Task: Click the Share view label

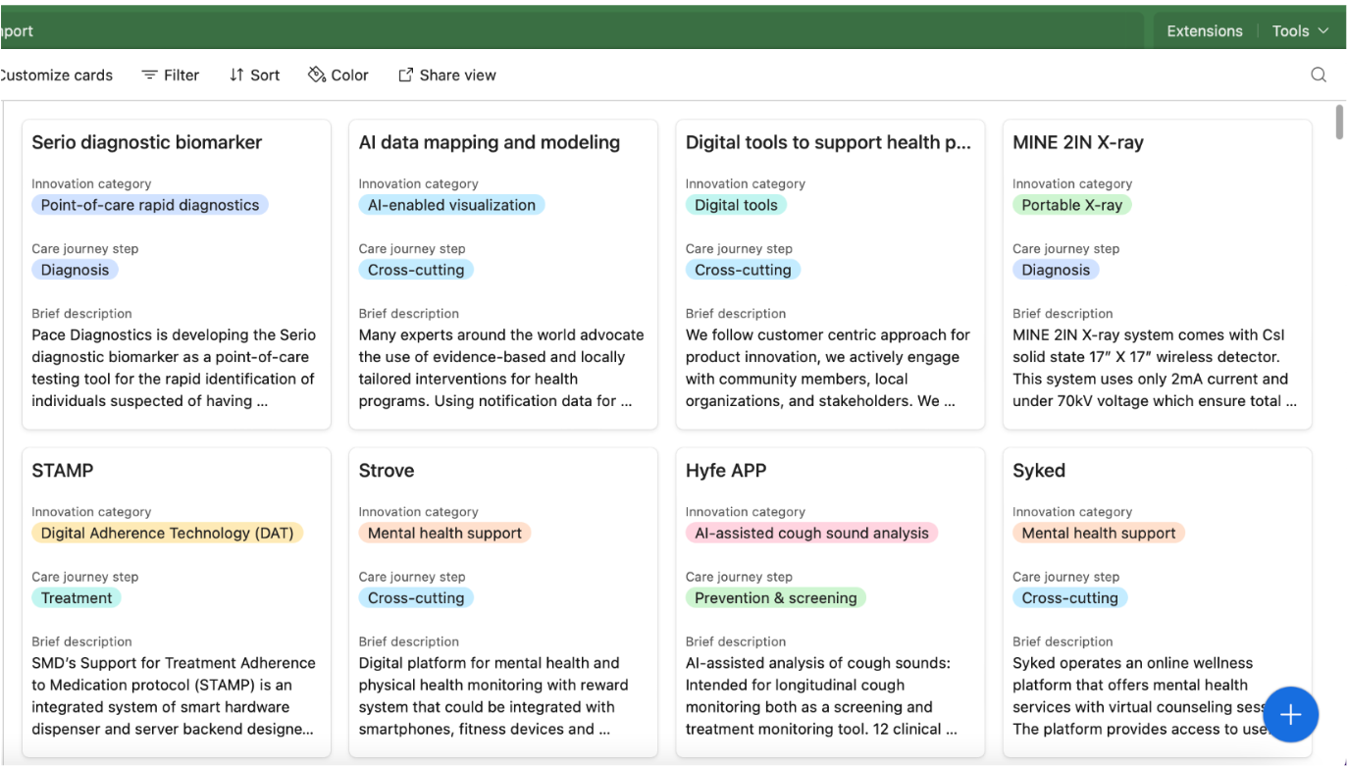Action: tap(458, 75)
